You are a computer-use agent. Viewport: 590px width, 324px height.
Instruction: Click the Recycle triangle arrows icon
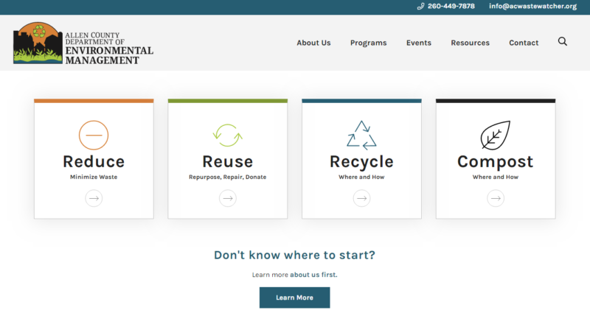pos(361,135)
